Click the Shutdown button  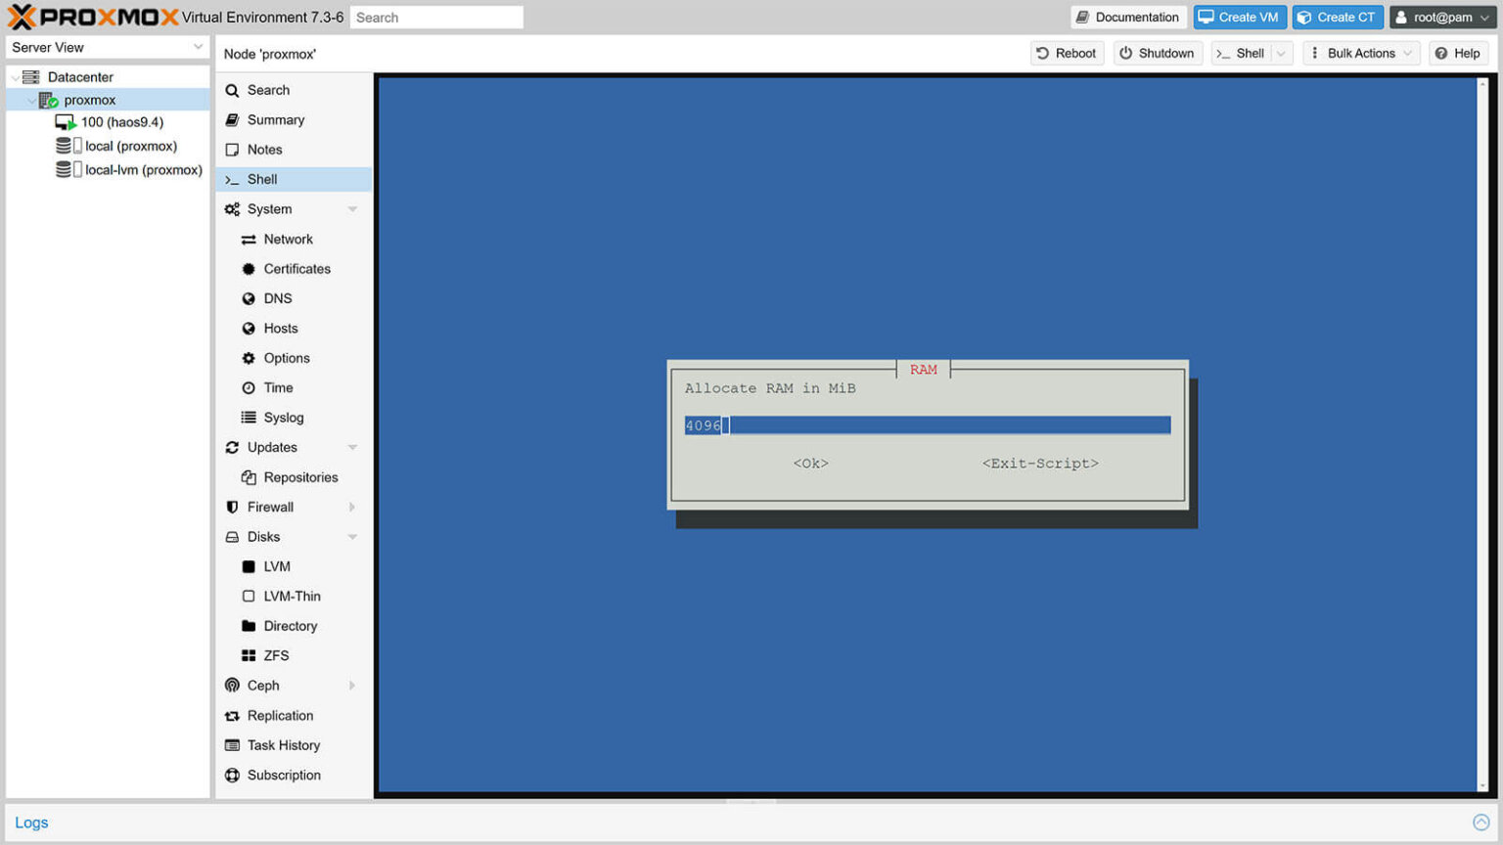click(1156, 53)
